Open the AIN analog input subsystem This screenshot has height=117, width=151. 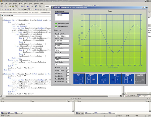point(79,79)
